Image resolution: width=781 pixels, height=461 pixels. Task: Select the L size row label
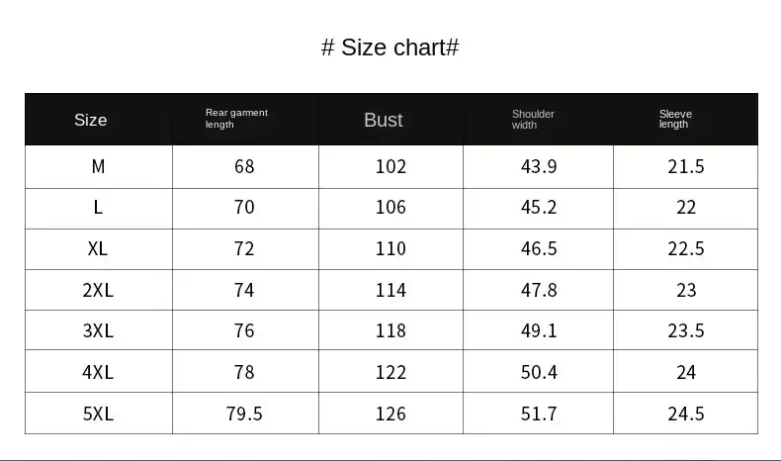(98, 208)
